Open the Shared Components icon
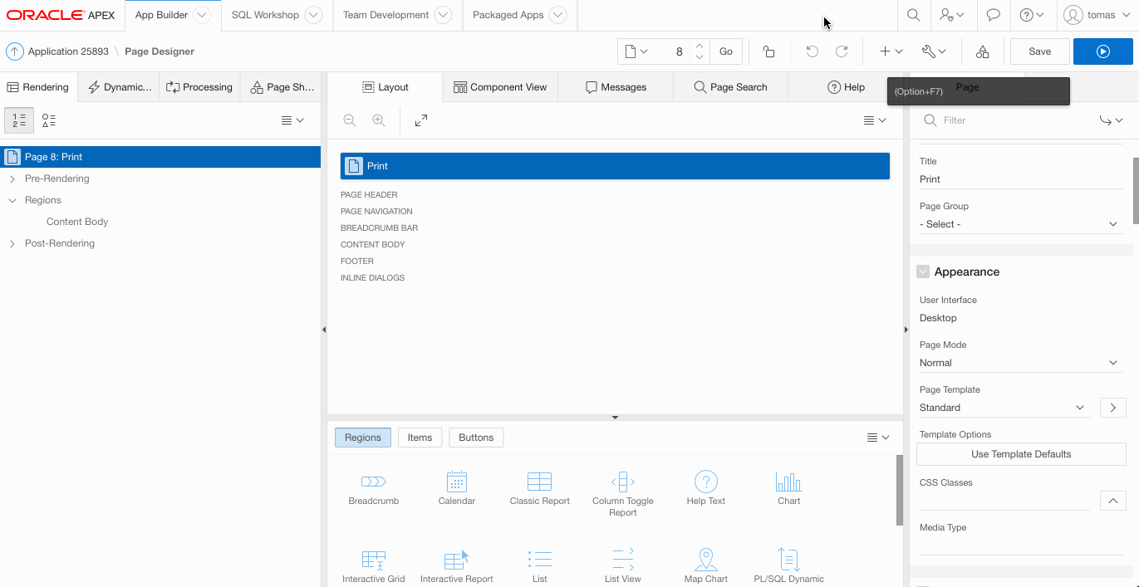Screen dimensions: 1139x587 tap(982, 51)
